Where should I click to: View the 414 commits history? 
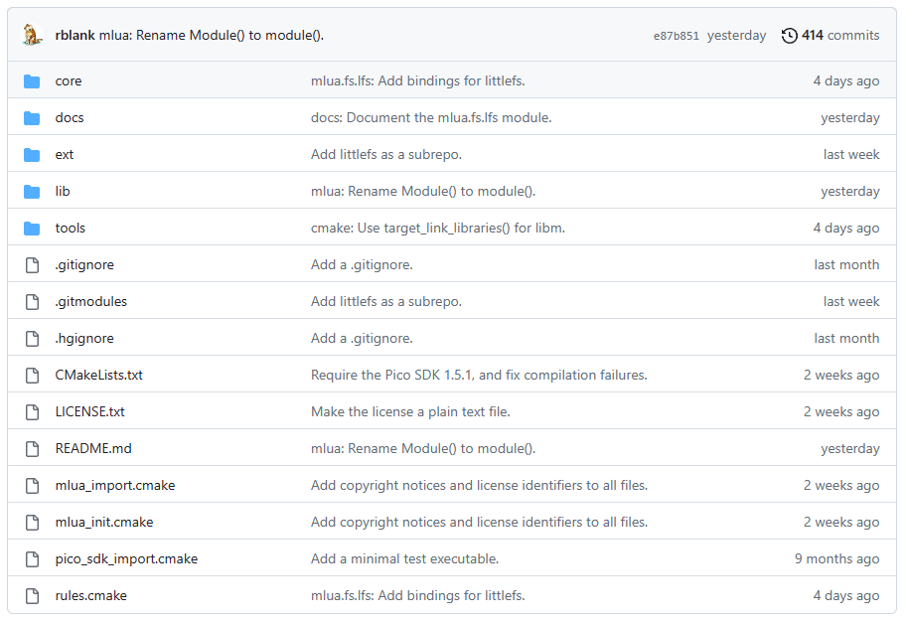click(840, 35)
